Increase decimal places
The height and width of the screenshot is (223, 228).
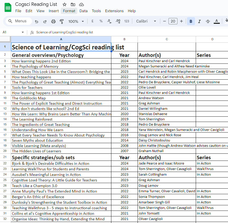coord(118,21)
